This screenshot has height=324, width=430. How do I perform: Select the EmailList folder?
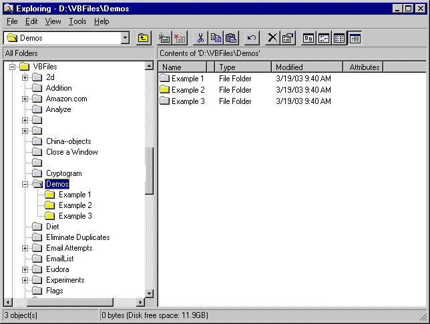[x=60, y=259]
